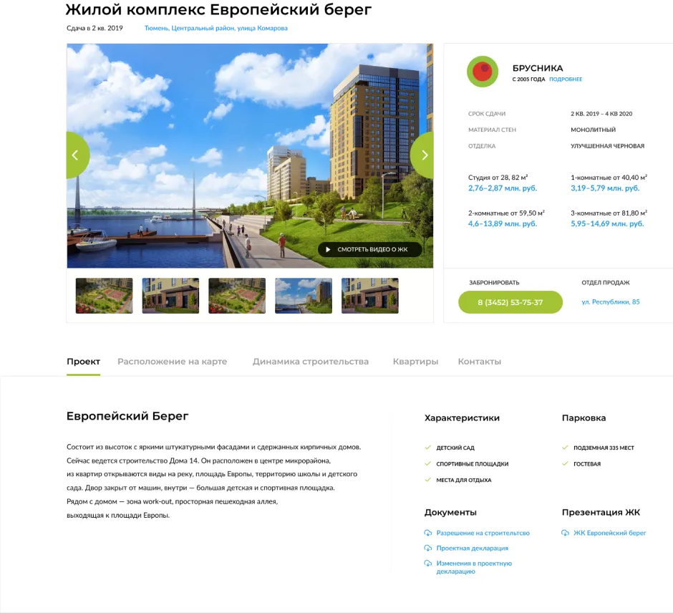The width and height of the screenshot is (673, 613).
Task: Click the Подземная 335 мест checkmark item
Action: click(603, 448)
